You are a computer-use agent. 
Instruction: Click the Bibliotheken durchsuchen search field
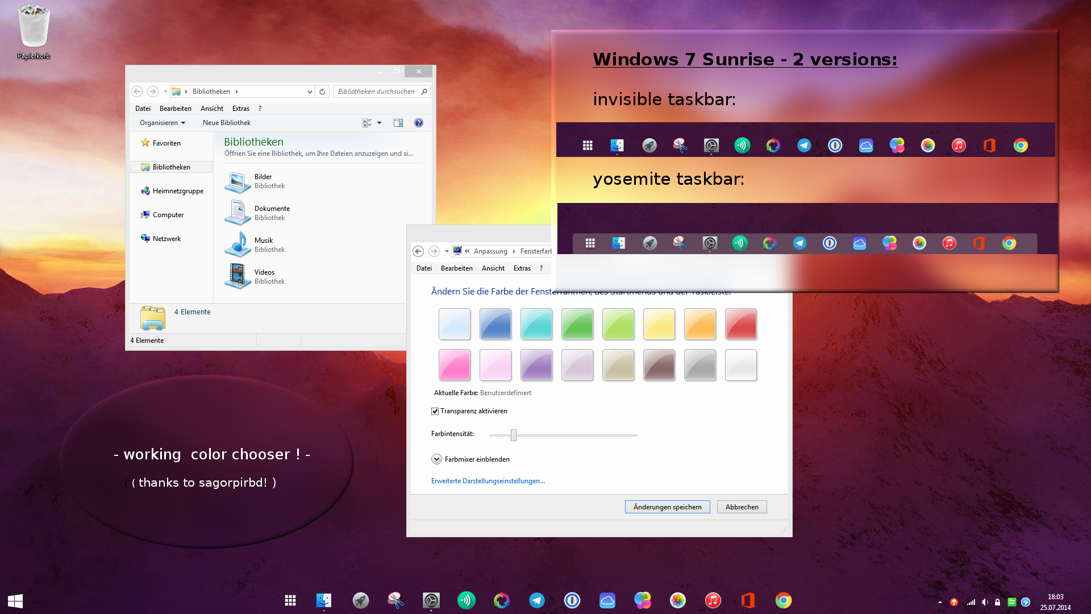pos(382,92)
